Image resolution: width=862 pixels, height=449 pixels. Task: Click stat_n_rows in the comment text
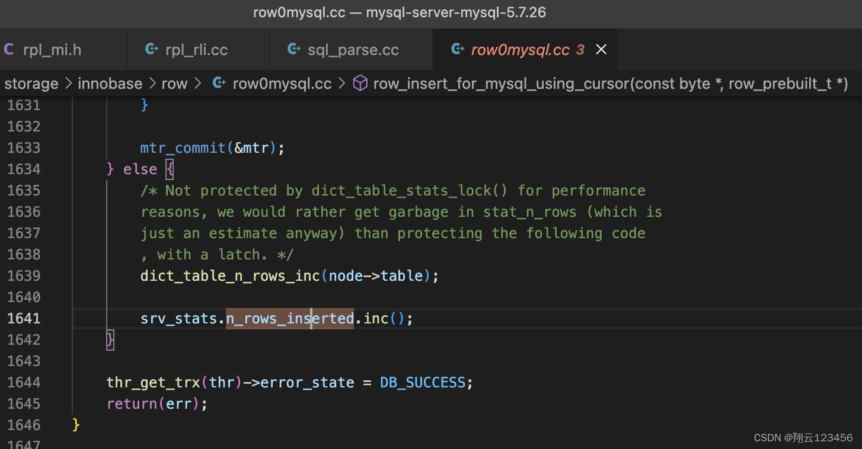click(x=529, y=211)
